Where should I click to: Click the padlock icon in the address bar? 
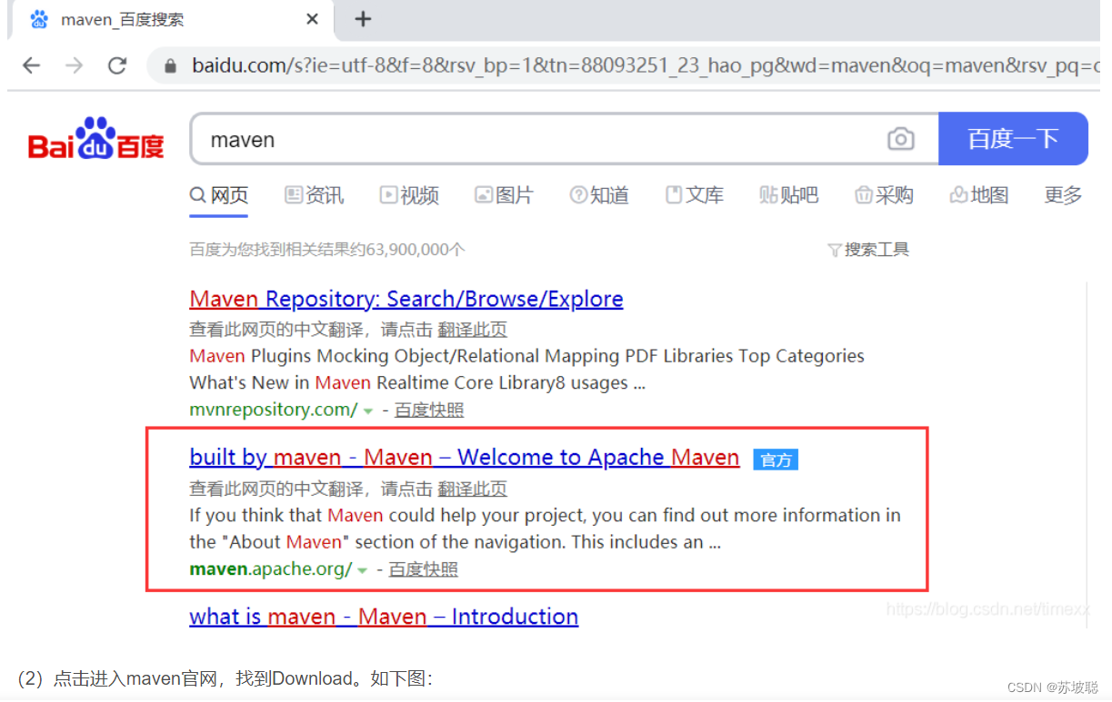click(x=169, y=66)
